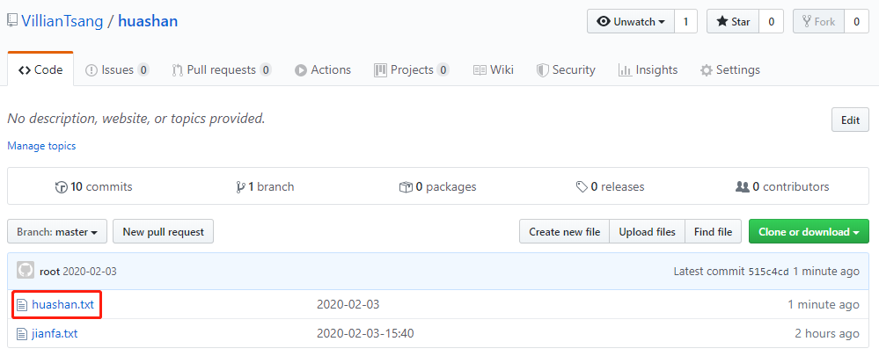Viewport: 879px width, 356px height.
Task: Click New pull request button
Action: pyautogui.click(x=163, y=232)
